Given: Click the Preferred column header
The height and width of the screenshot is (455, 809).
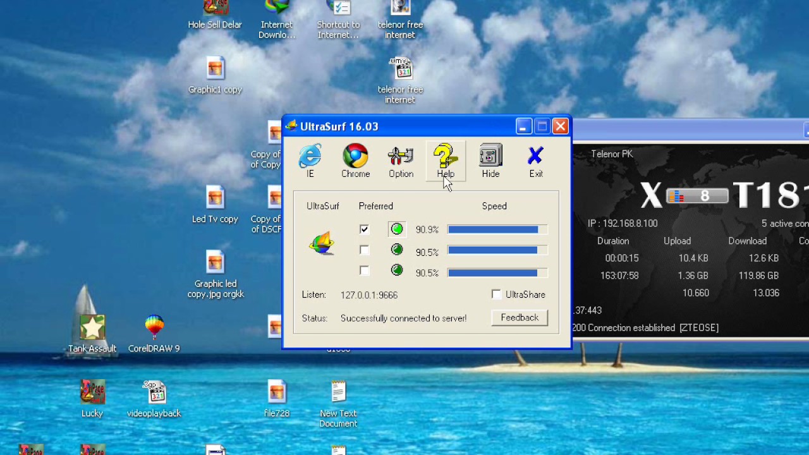Looking at the screenshot, I should [x=375, y=206].
